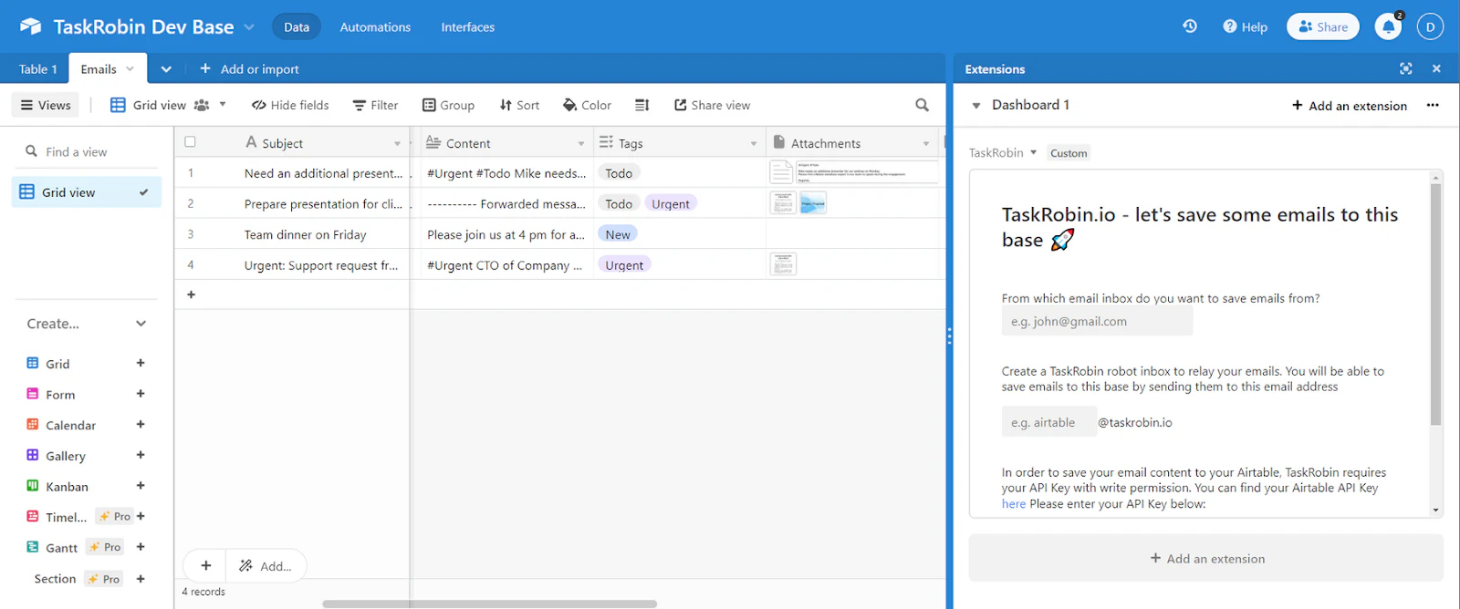The height and width of the screenshot is (609, 1460).
Task: Expand extensions panel to fullscreen
Action: click(x=1406, y=68)
